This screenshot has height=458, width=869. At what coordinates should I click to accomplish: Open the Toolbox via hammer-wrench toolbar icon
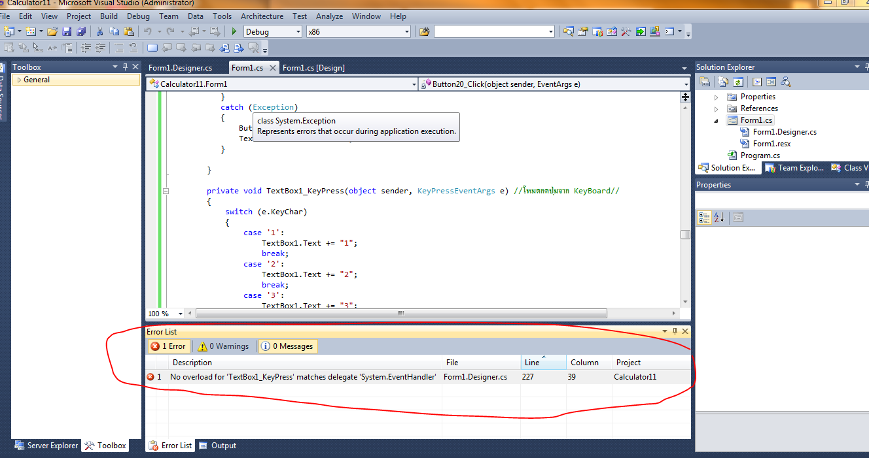pos(626,31)
